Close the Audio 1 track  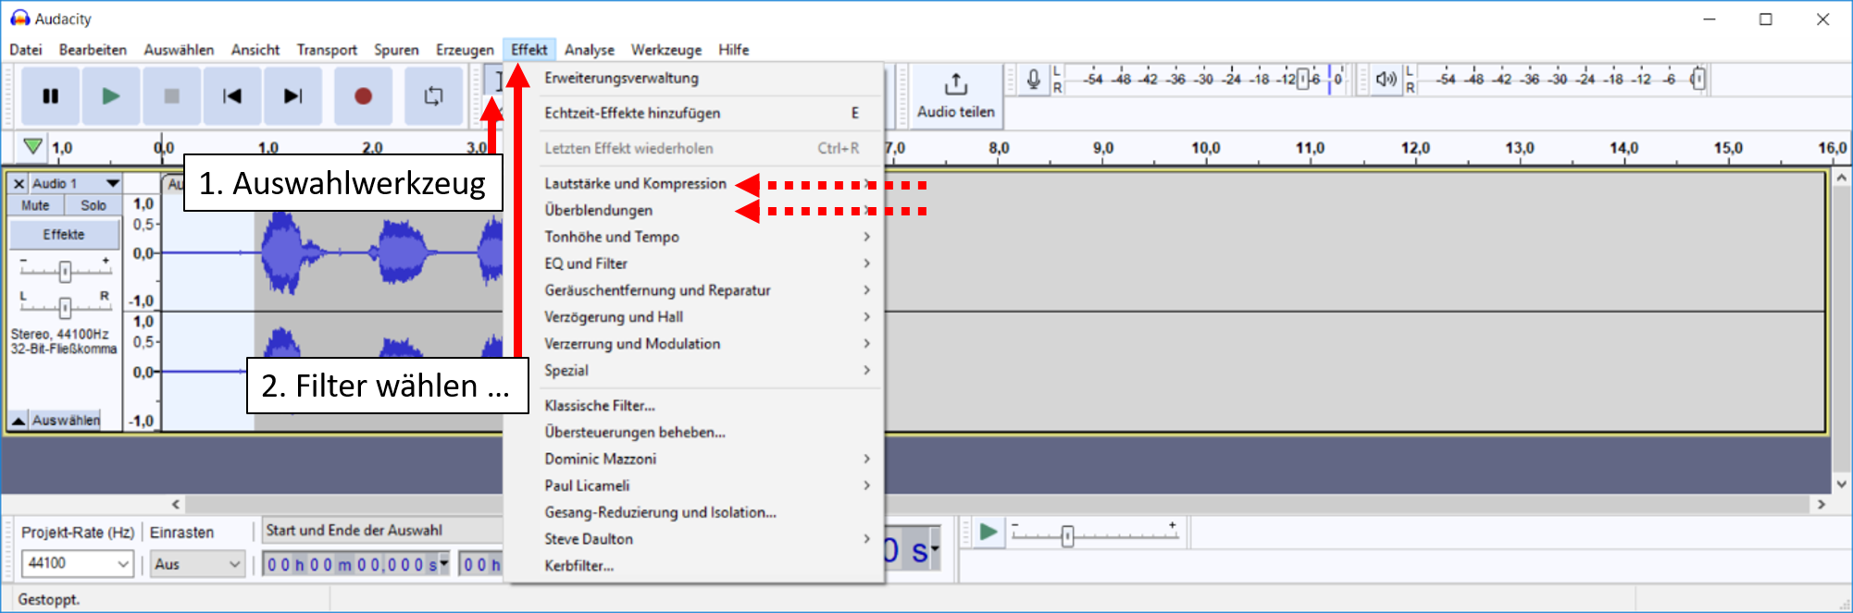[19, 183]
